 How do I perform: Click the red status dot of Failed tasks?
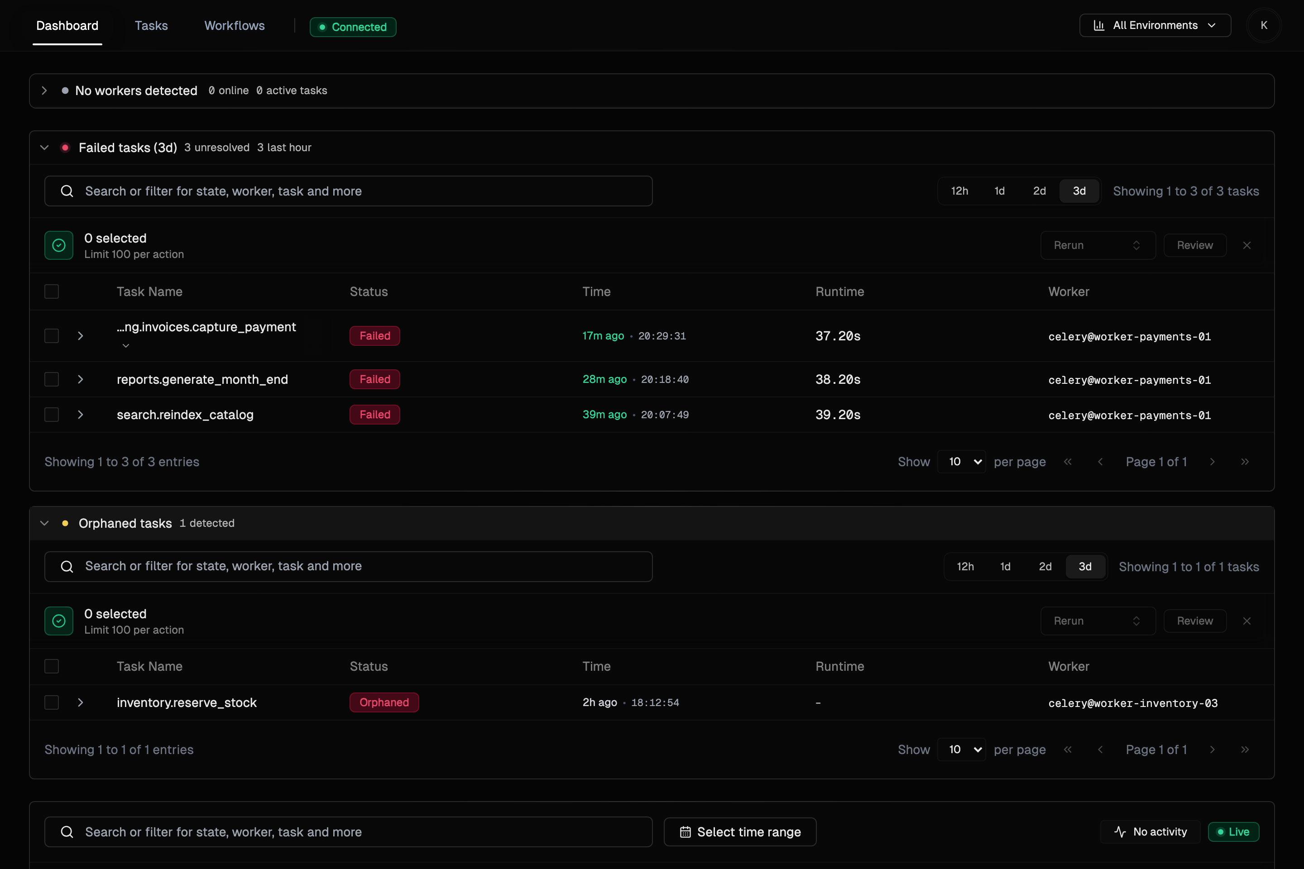coord(65,148)
